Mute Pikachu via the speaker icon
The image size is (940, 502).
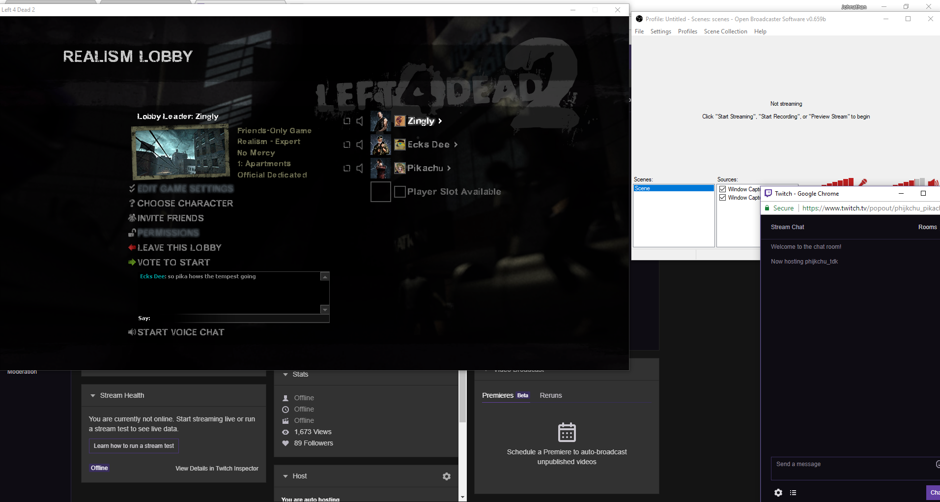360,168
